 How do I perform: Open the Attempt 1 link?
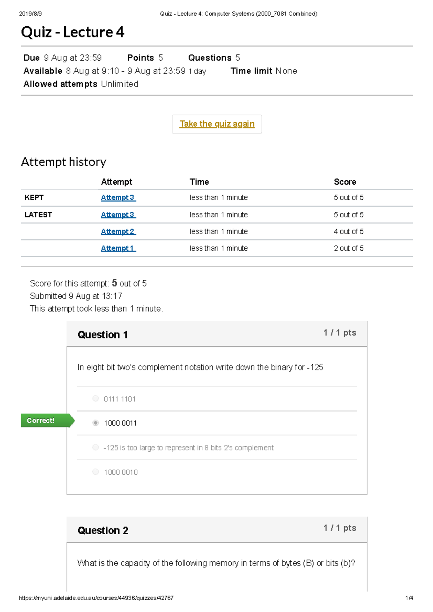click(118, 248)
